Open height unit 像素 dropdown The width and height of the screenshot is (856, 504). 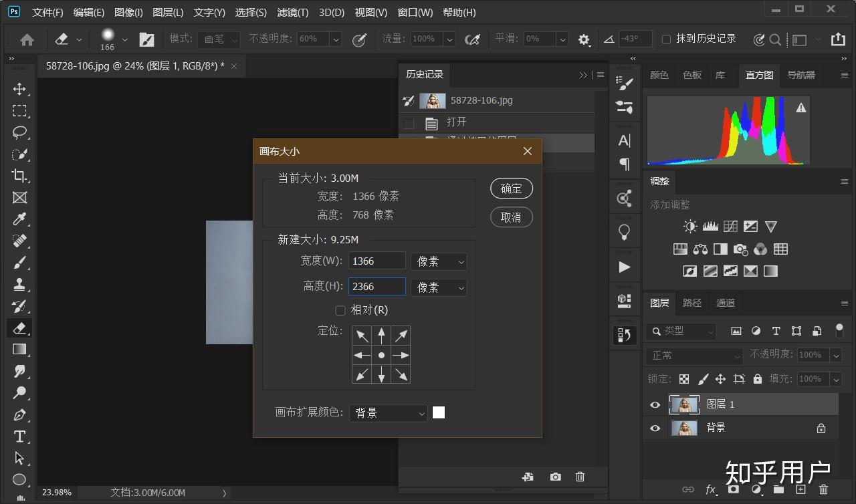click(439, 287)
